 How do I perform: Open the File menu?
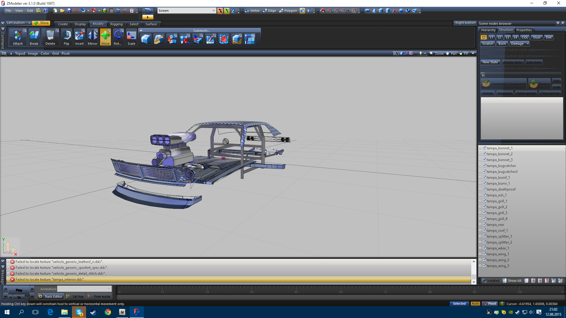click(8, 11)
